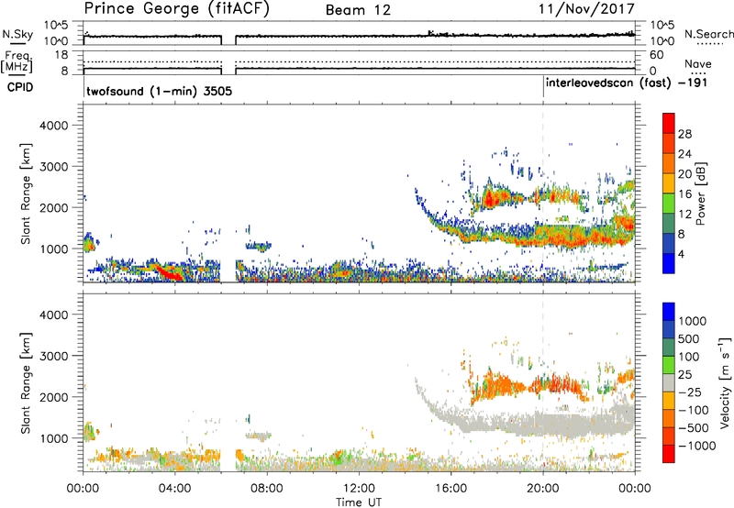Click the "08:00" time tick label
Viewport: 734px width, 508px height.
tap(267, 489)
